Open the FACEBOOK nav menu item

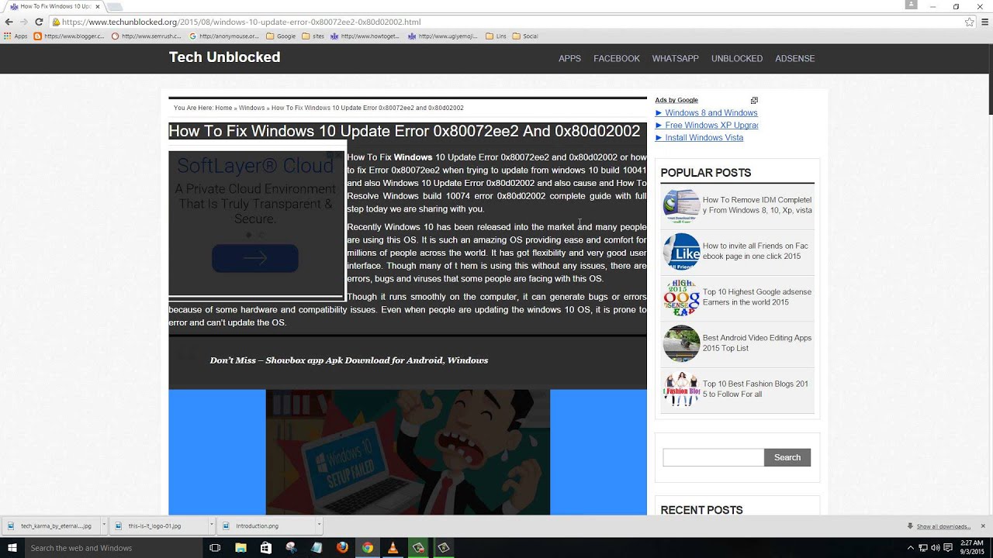pyautogui.click(x=617, y=59)
